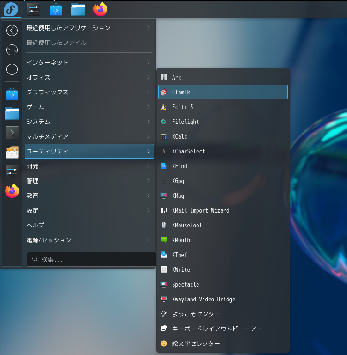Launch Firefox from favorites sidebar
The height and width of the screenshot is (355, 347).
click(x=12, y=191)
